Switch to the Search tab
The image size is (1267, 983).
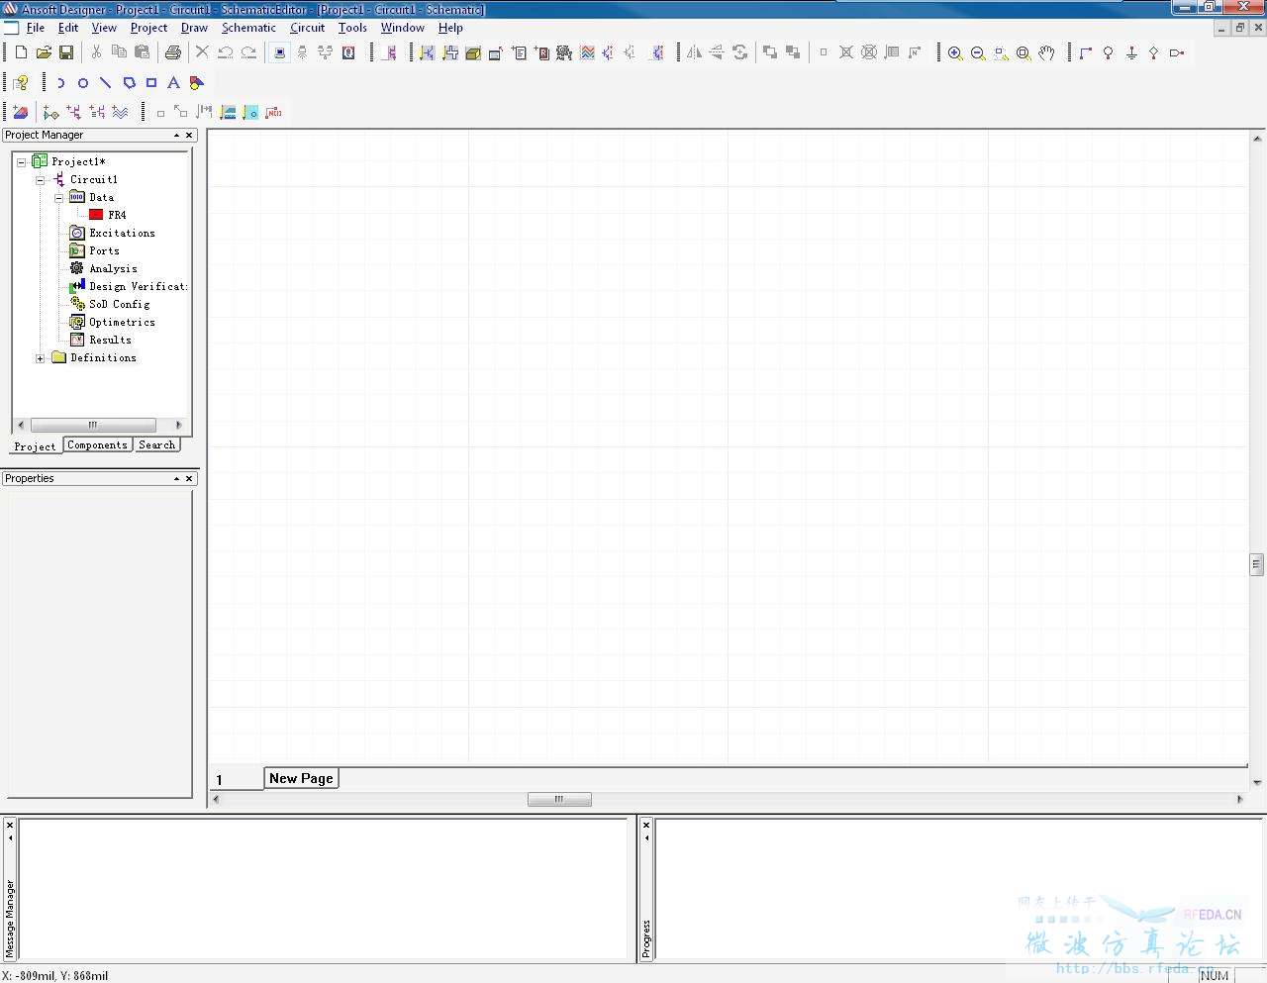pos(156,445)
